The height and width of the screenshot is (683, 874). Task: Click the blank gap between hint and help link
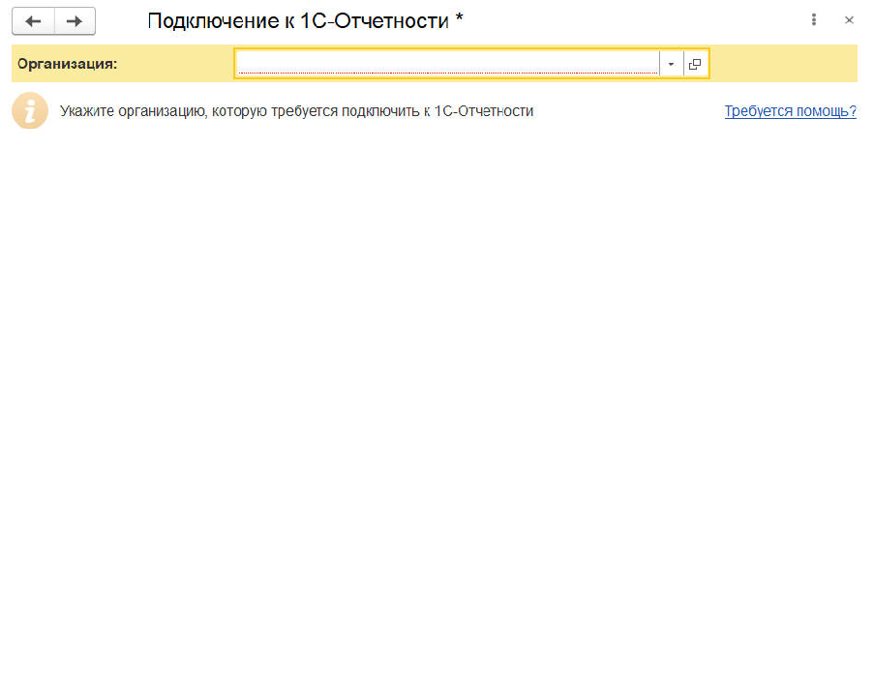[x=629, y=111]
